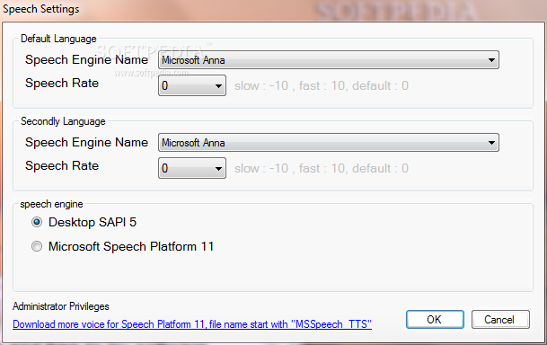Screen dimensions: 547x345
Task: Open Secondly Language Speech Rate dropdown
Action: click(192, 168)
